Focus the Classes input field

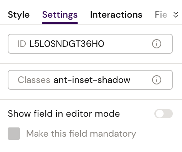click(90, 80)
